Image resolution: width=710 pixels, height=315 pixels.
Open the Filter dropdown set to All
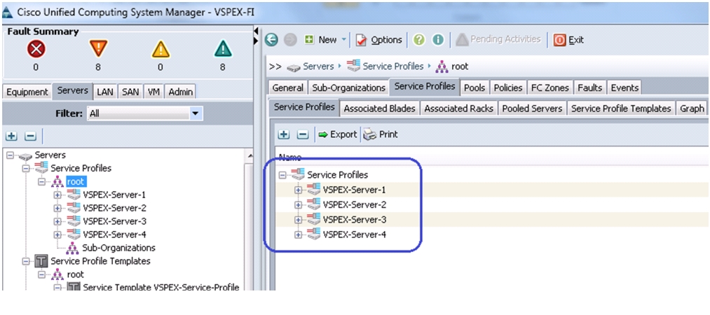[145, 113]
